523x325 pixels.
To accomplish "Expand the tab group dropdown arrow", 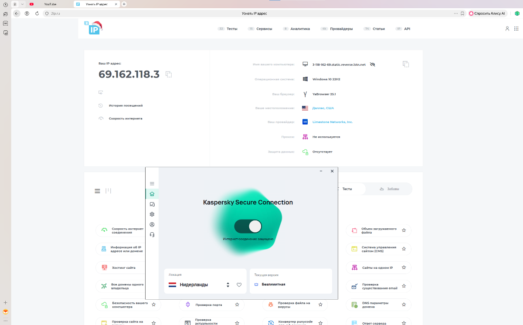I will coord(22,4).
